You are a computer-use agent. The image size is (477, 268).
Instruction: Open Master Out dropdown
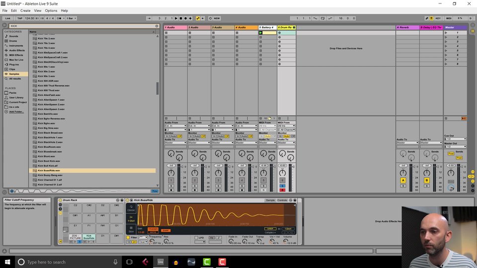455,147
